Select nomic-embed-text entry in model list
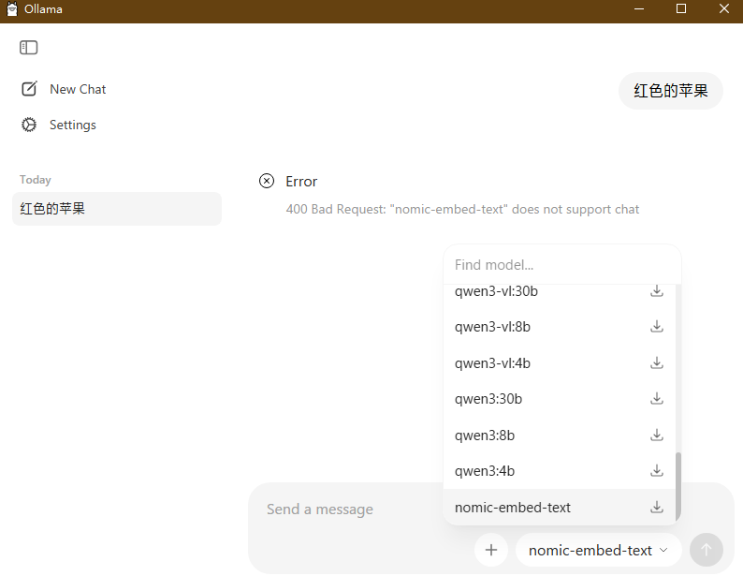 pyautogui.click(x=513, y=508)
